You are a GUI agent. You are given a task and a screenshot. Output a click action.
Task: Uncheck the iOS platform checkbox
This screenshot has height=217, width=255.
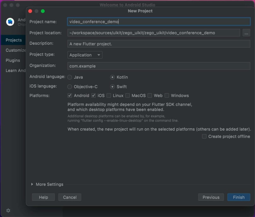point(93,95)
